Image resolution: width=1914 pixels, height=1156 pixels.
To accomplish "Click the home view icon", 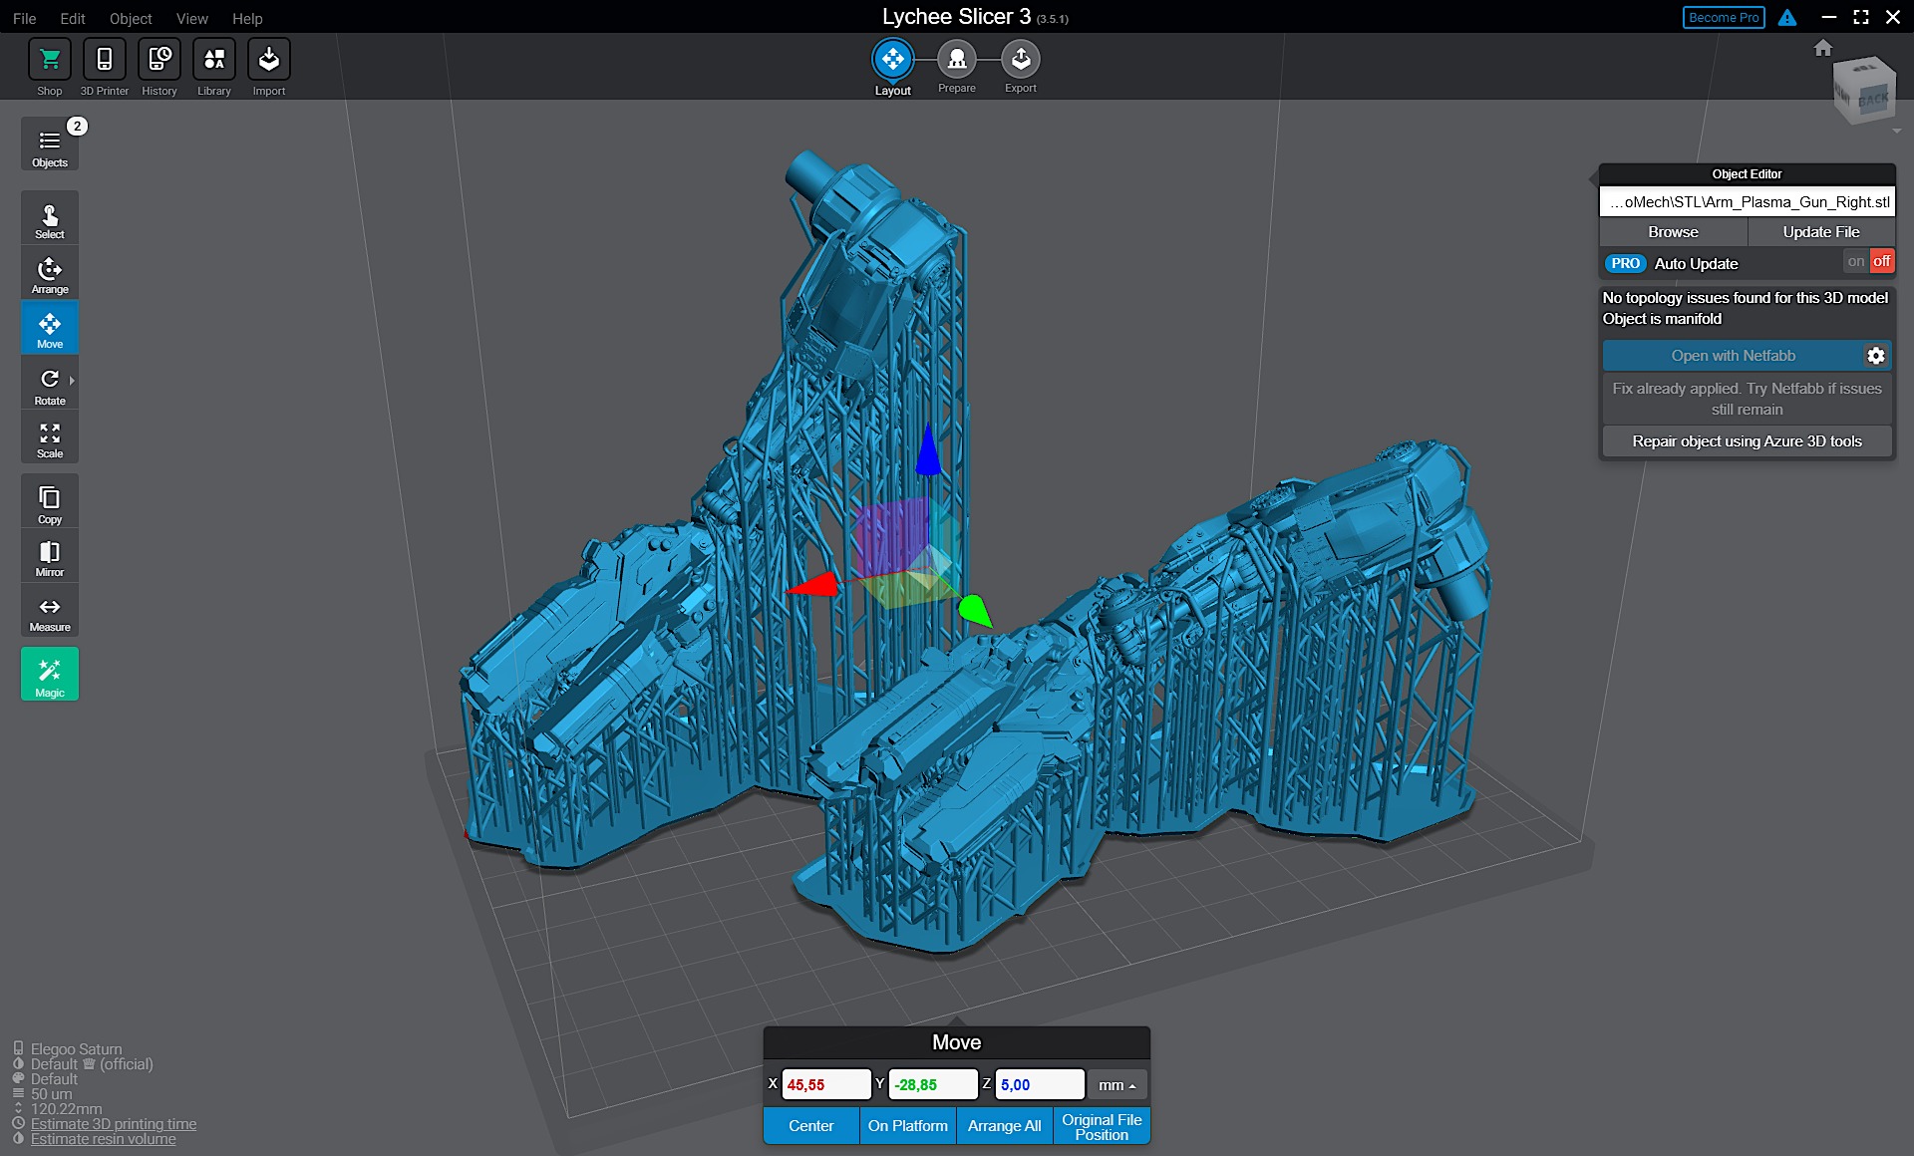I will tap(1823, 48).
